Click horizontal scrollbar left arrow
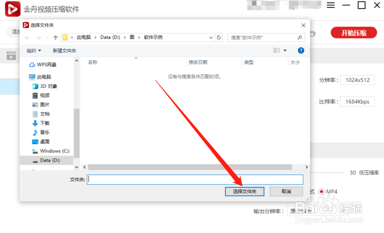Image resolution: width=384 pixels, height=233 pixels. (84, 167)
